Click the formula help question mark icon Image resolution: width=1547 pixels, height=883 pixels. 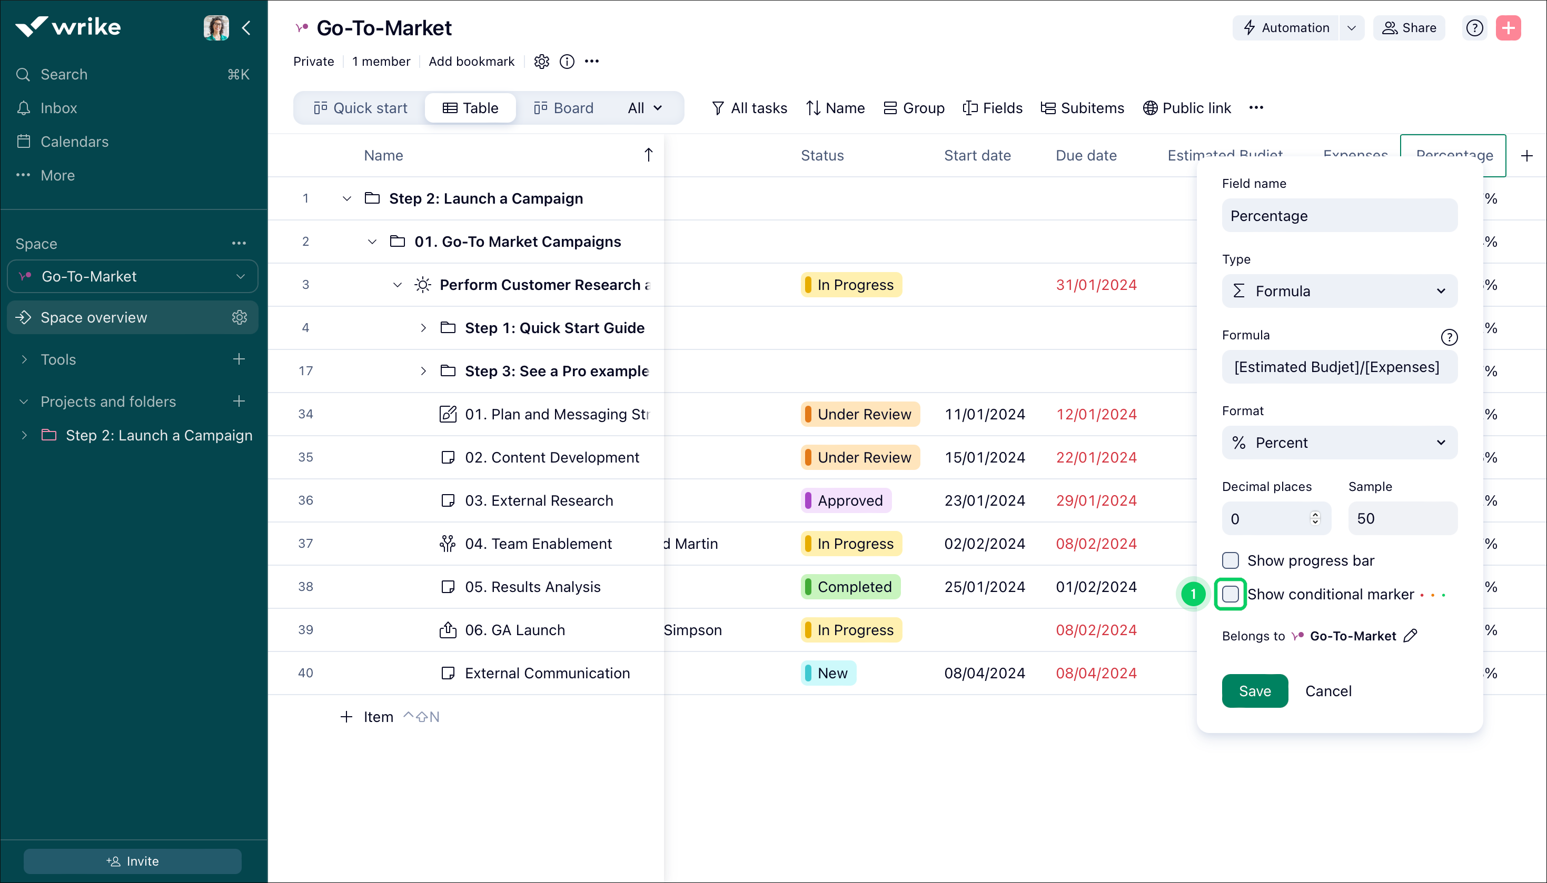1449,337
